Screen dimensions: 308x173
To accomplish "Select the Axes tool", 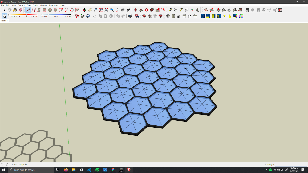I will point(192,10).
